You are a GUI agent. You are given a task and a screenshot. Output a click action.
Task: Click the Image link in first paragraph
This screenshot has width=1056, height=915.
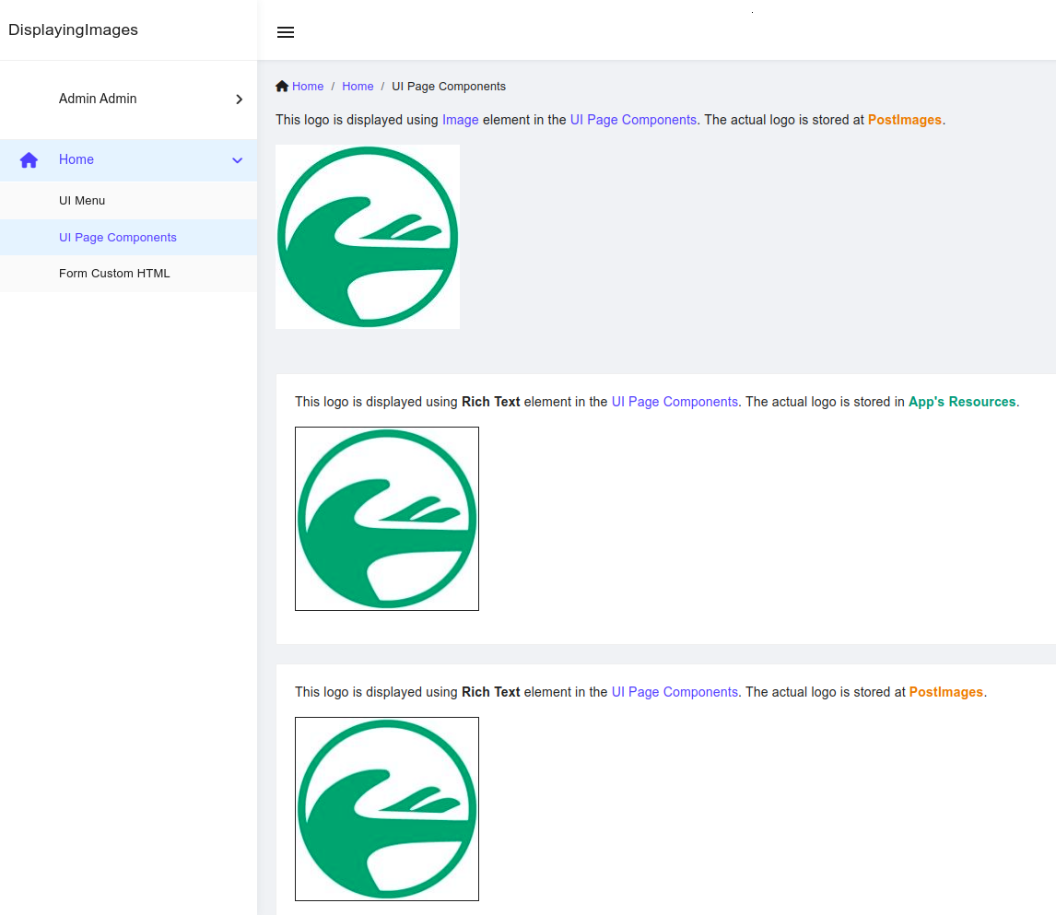coord(460,120)
